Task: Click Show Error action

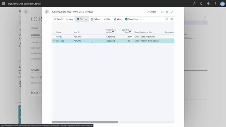Action: click(131, 19)
